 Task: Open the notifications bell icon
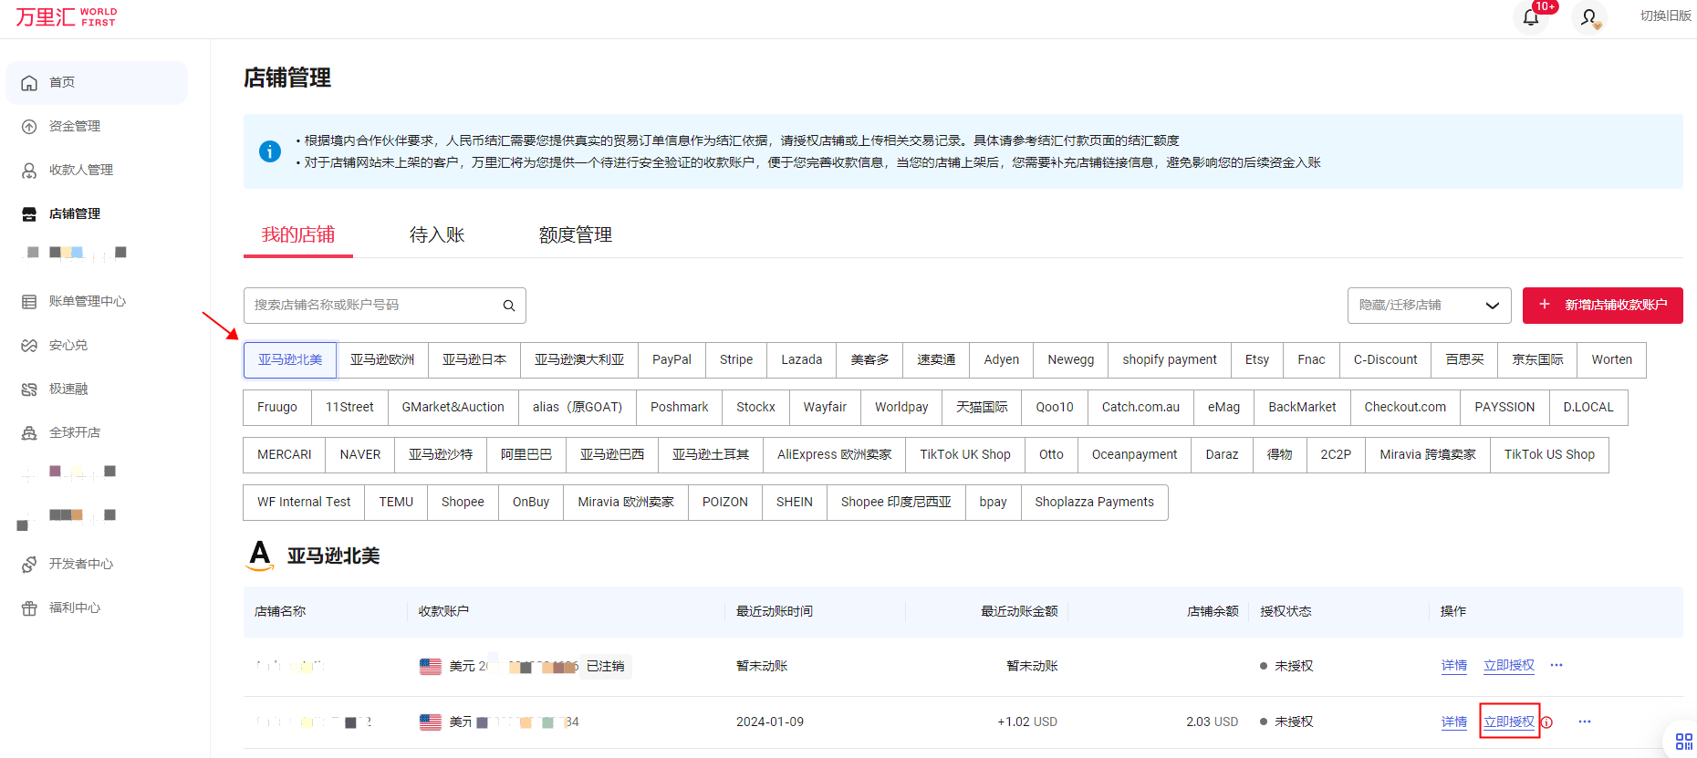click(x=1531, y=17)
